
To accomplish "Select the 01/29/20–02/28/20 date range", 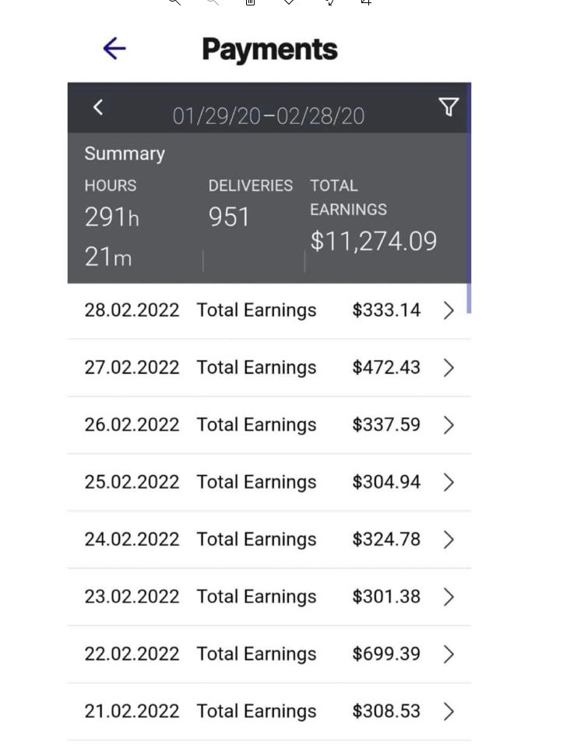I will pyautogui.click(x=269, y=116).
